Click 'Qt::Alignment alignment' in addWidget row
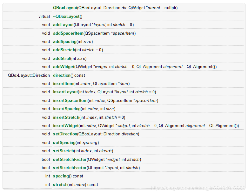 click(x=159, y=67)
